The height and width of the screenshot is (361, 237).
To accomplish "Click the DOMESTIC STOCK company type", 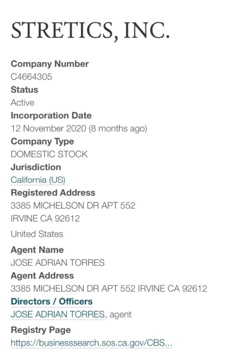I will point(49,154).
